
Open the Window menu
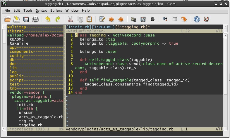tap(72, 11)
